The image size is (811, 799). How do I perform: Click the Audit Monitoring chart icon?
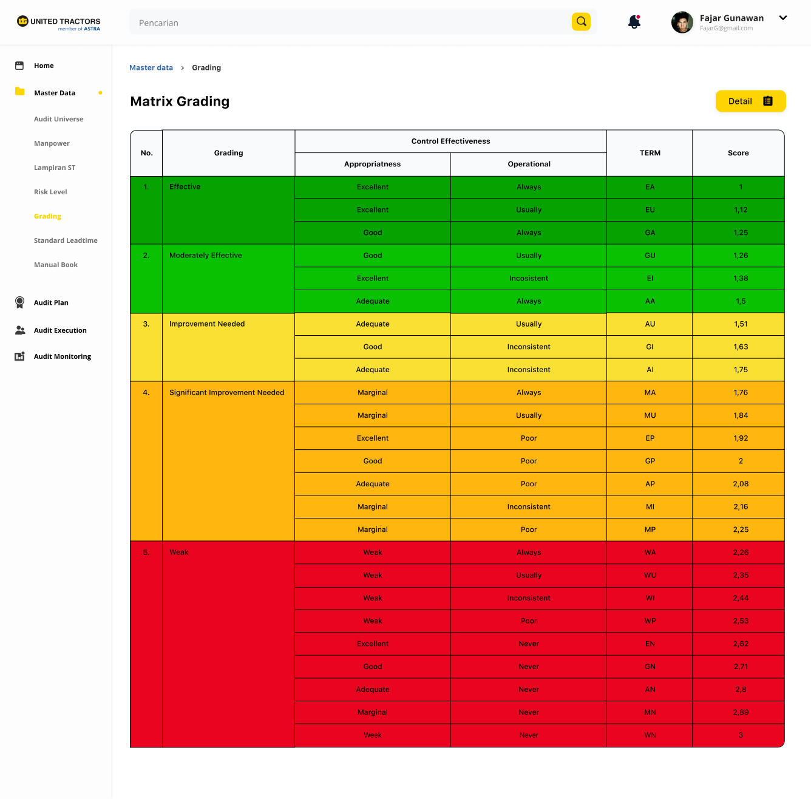point(19,356)
